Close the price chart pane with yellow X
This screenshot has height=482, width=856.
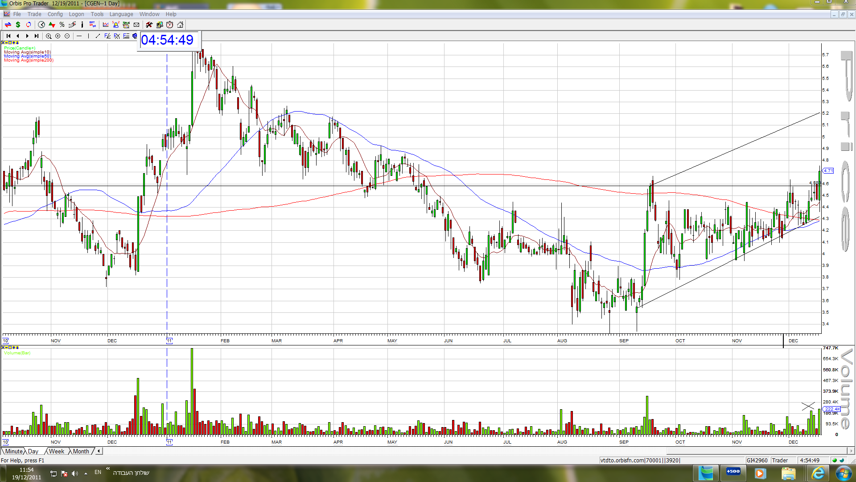(3, 43)
